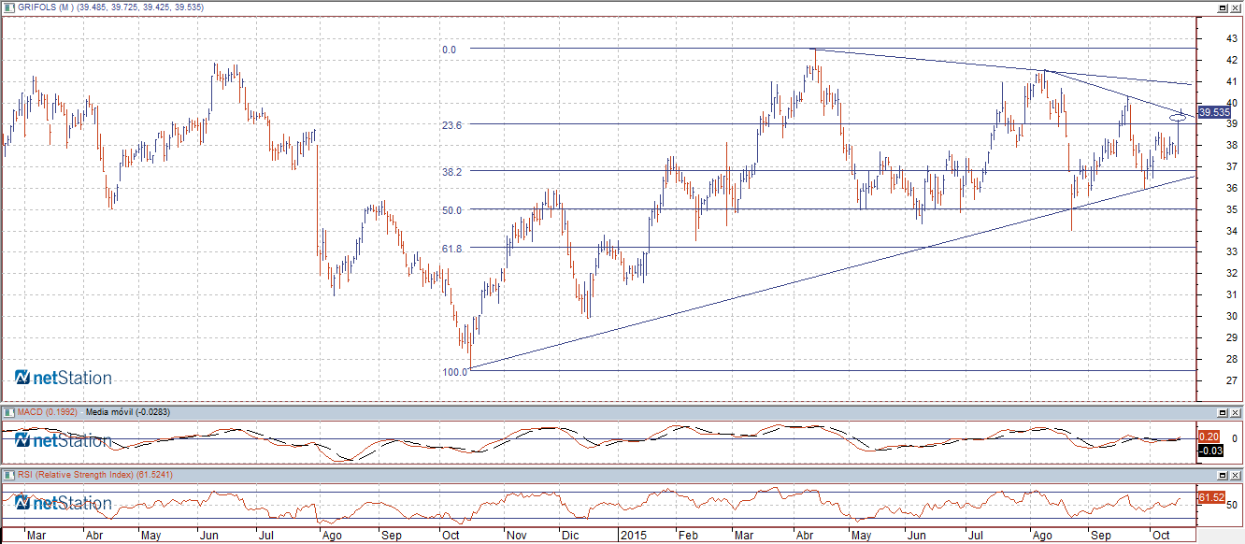This screenshot has width=1245, height=544.
Task: Click the RSI panel icon
Action: [x=8, y=475]
